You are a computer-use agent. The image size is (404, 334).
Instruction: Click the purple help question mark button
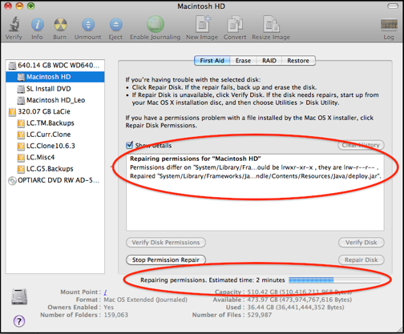[x=19, y=321]
